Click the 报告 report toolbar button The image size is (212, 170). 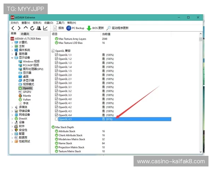coord(58,28)
